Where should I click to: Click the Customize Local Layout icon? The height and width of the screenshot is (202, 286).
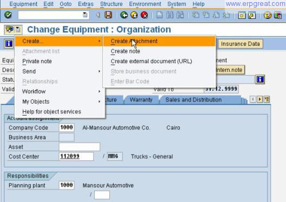(x=278, y=16)
